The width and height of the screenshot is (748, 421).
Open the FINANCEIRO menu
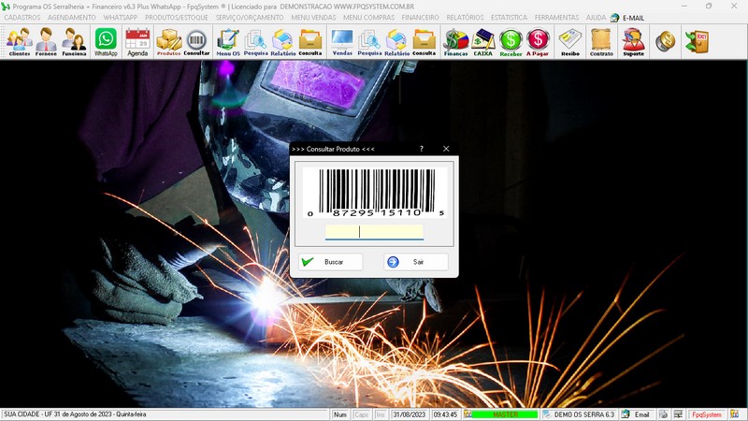(420, 18)
